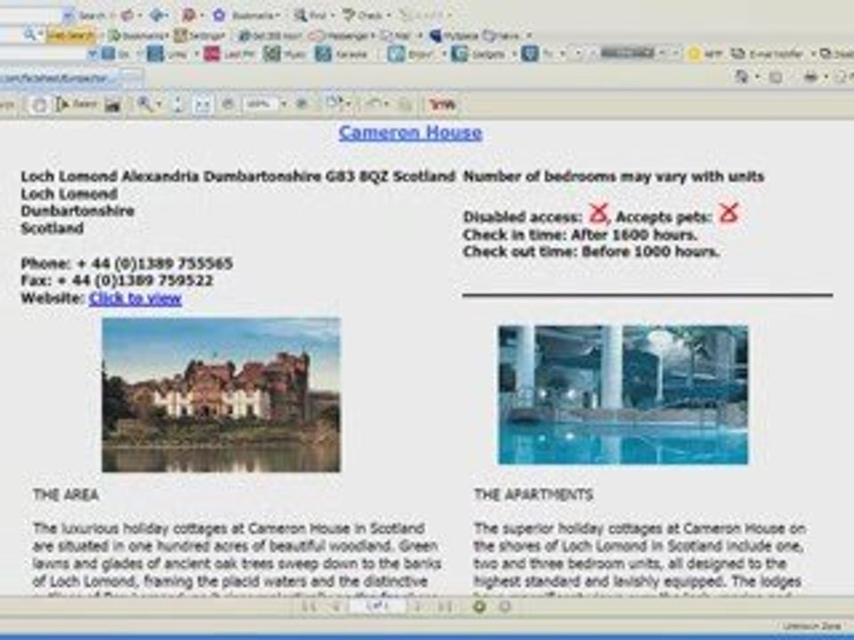Click the 'THE APARTMENTS' heading text
Viewport: 854px width, 640px height.
[x=533, y=494]
